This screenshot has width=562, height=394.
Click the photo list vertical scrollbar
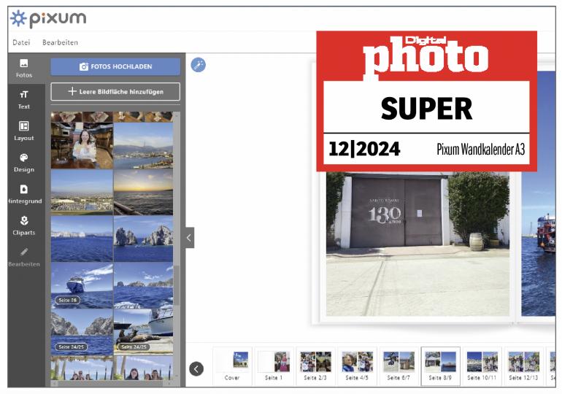click(x=177, y=285)
